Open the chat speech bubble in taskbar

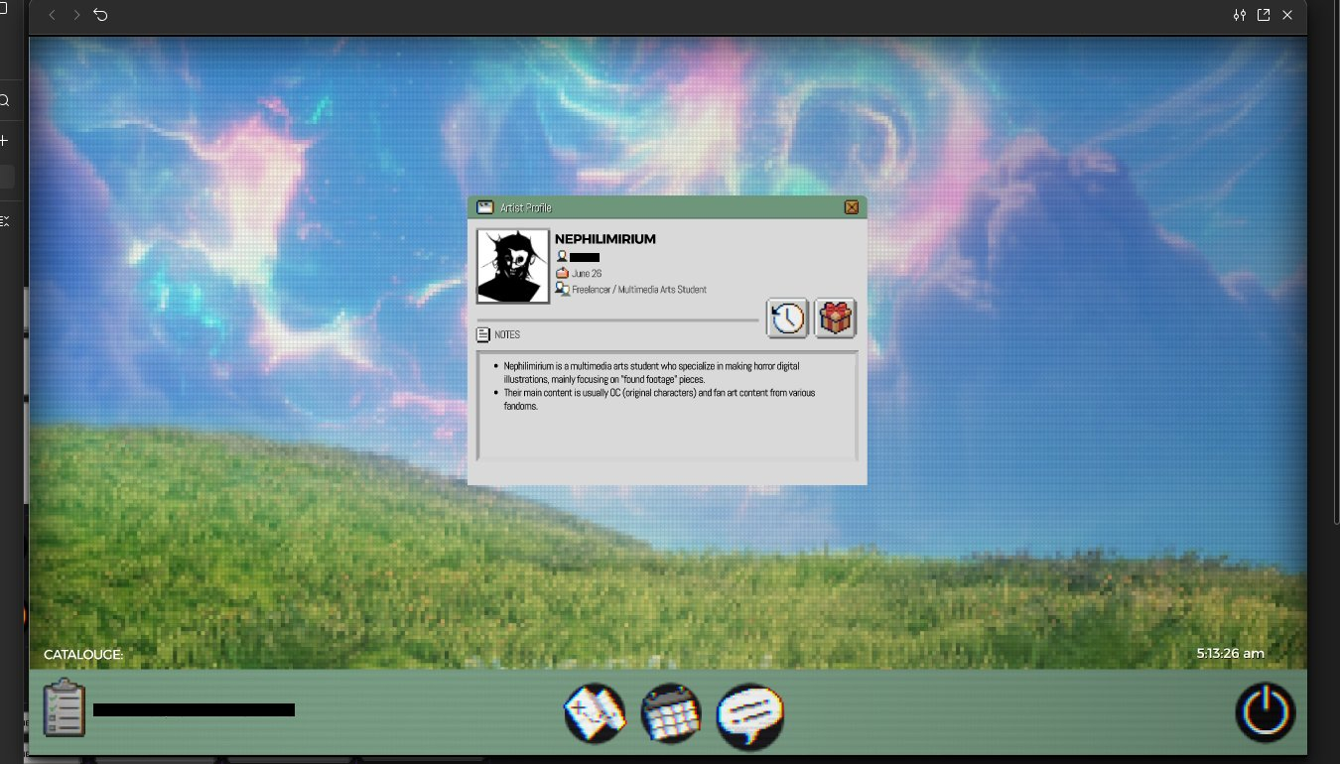(749, 713)
